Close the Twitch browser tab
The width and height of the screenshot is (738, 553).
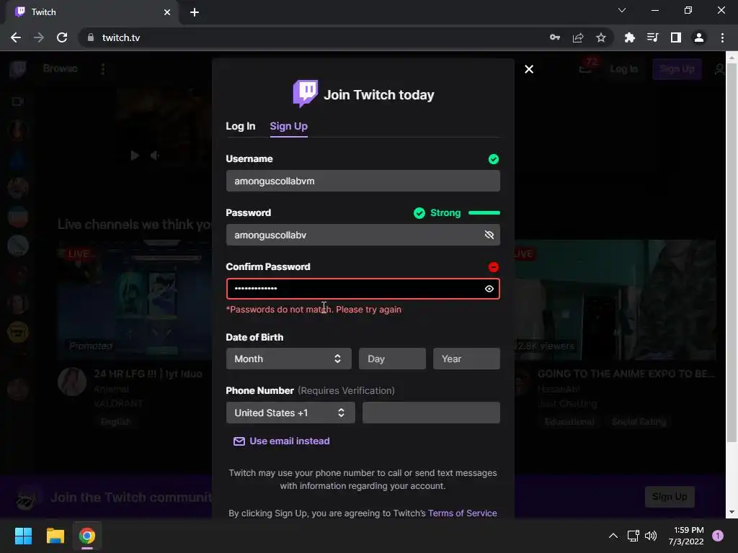pyautogui.click(x=167, y=12)
